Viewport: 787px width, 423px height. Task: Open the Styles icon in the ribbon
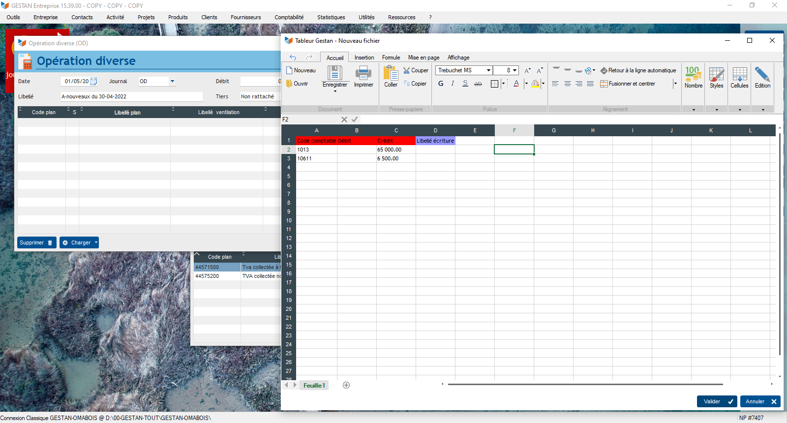716,74
